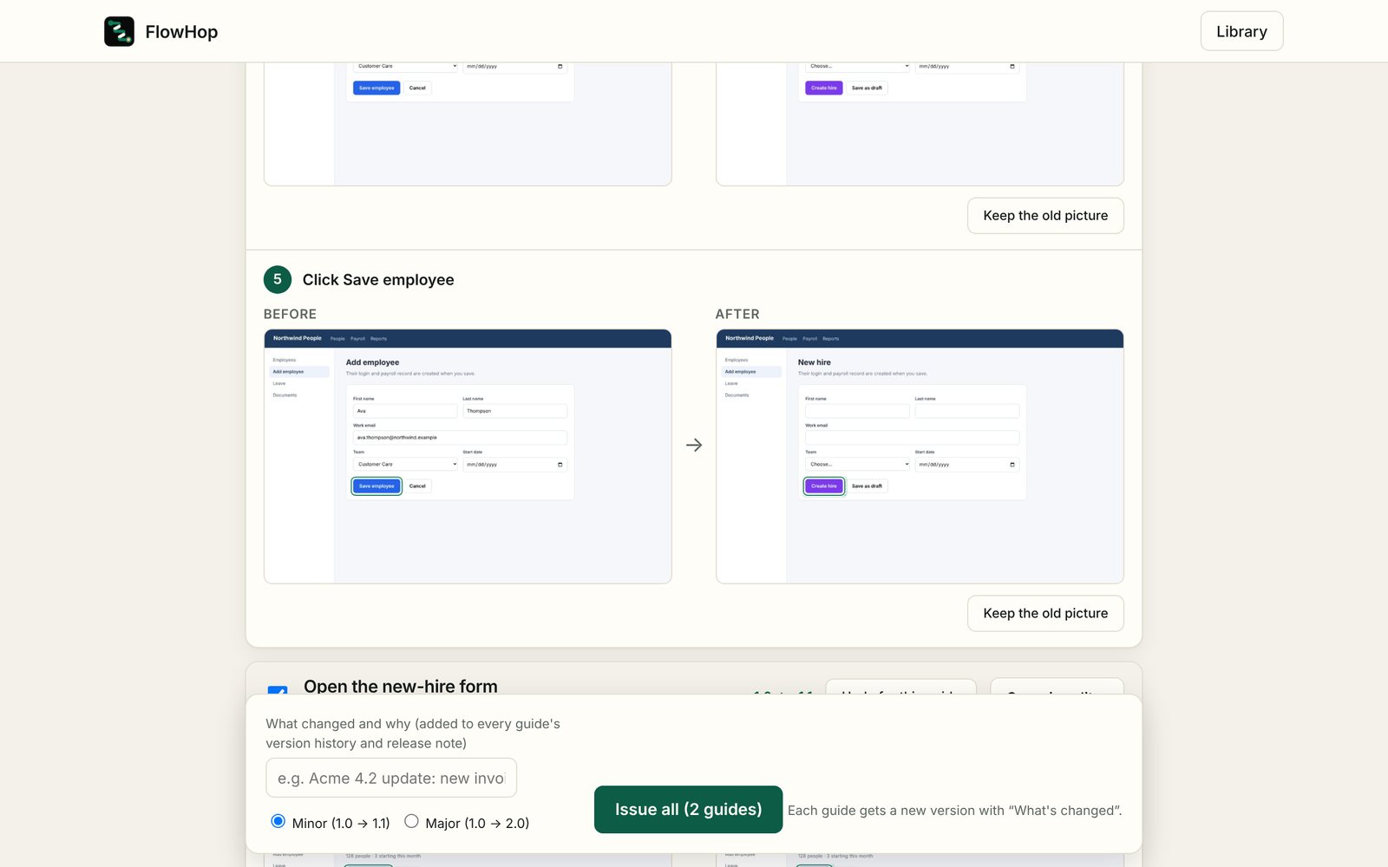Click the FlowHop brand name
This screenshot has height=867, width=1388.
pyautogui.click(x=181, y=32)
